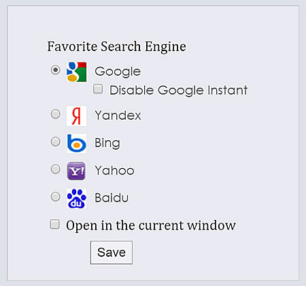
Task: Click the Bing text label
Action: pos(107,143)
